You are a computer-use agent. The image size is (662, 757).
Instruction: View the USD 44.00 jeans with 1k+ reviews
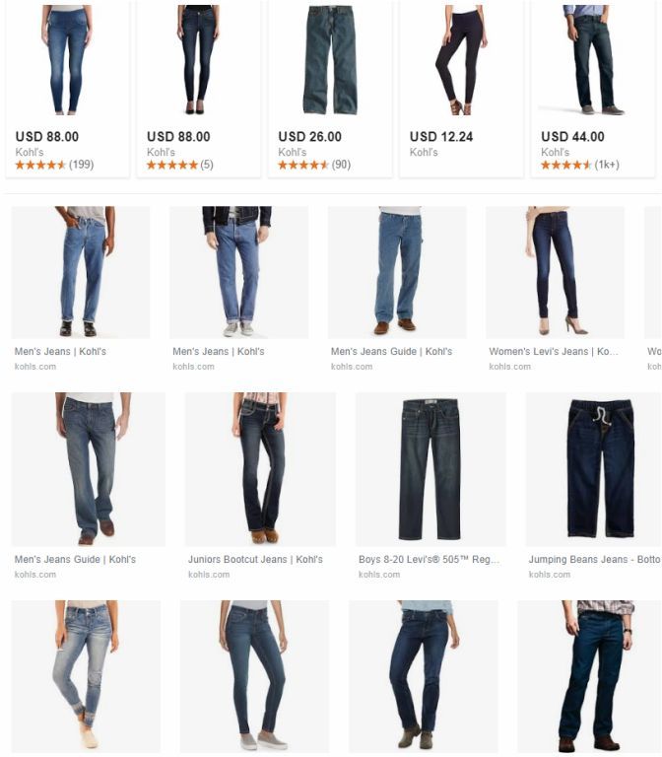point(592,90)
